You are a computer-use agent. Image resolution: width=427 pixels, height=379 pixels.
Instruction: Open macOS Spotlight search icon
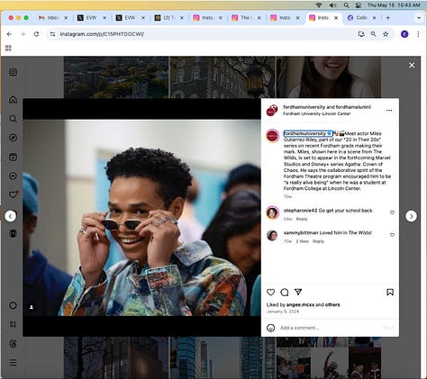346,5
